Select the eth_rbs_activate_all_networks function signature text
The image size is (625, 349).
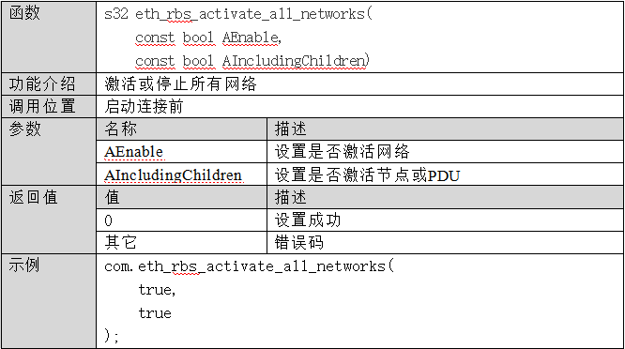coord(238,14)
